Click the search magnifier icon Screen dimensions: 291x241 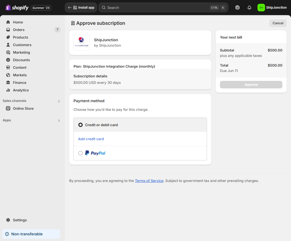(x=104, y=8)
